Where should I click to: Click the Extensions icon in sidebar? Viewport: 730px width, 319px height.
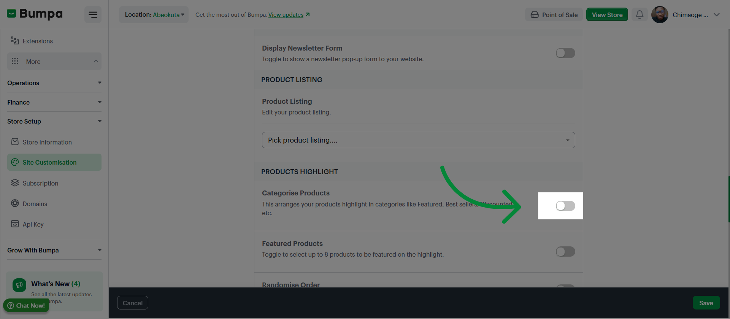click(x=15, y=40)
